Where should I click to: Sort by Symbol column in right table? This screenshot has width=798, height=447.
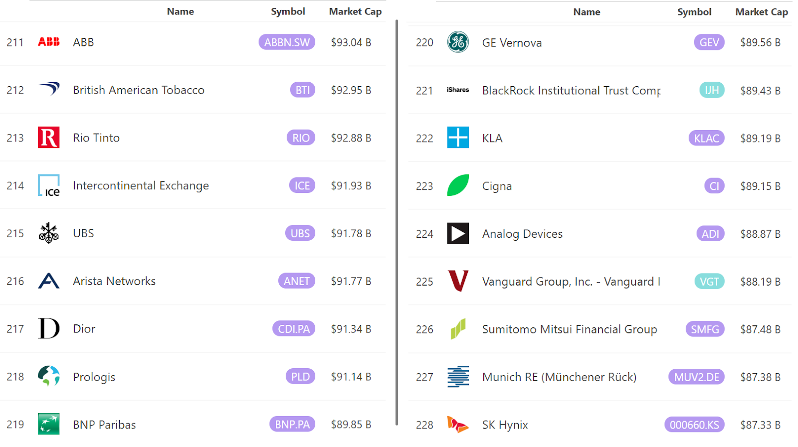pos(694,12)
